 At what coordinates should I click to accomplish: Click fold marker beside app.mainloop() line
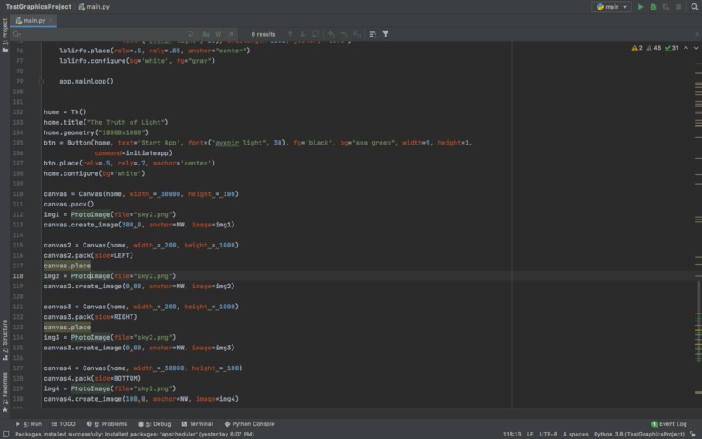click(x=41, y=82)
